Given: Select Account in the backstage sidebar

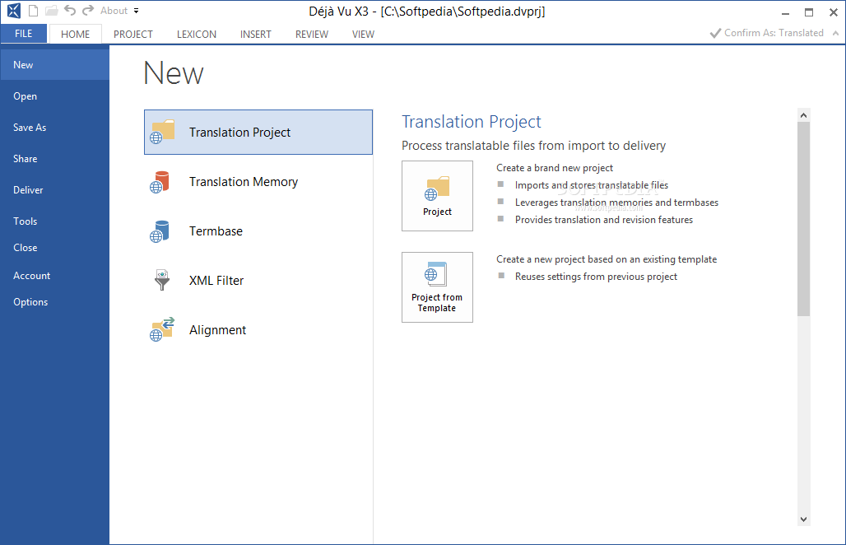Looking at the screenshot, I should pyautogui.click(x=54, y=276).
